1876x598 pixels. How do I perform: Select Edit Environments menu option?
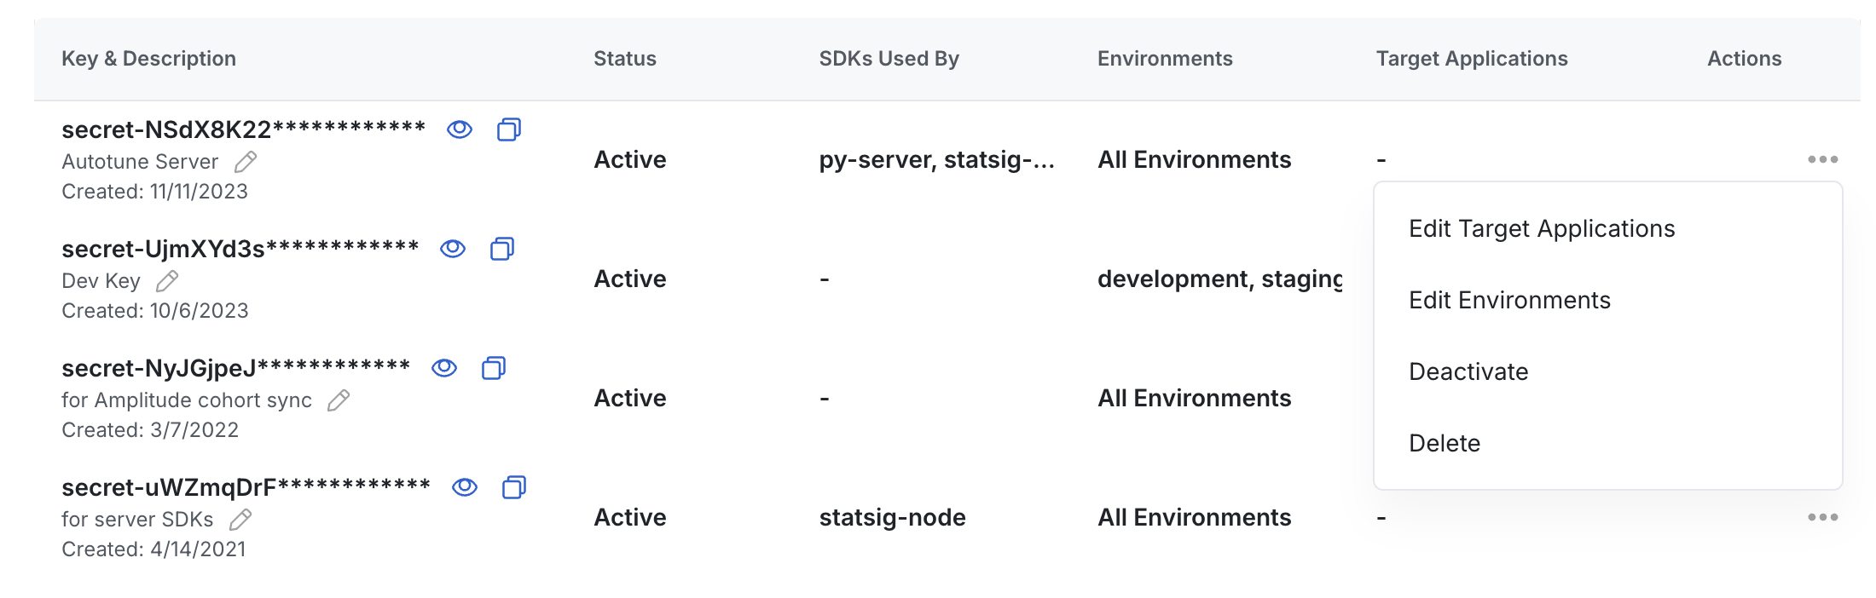[1509, 301]
